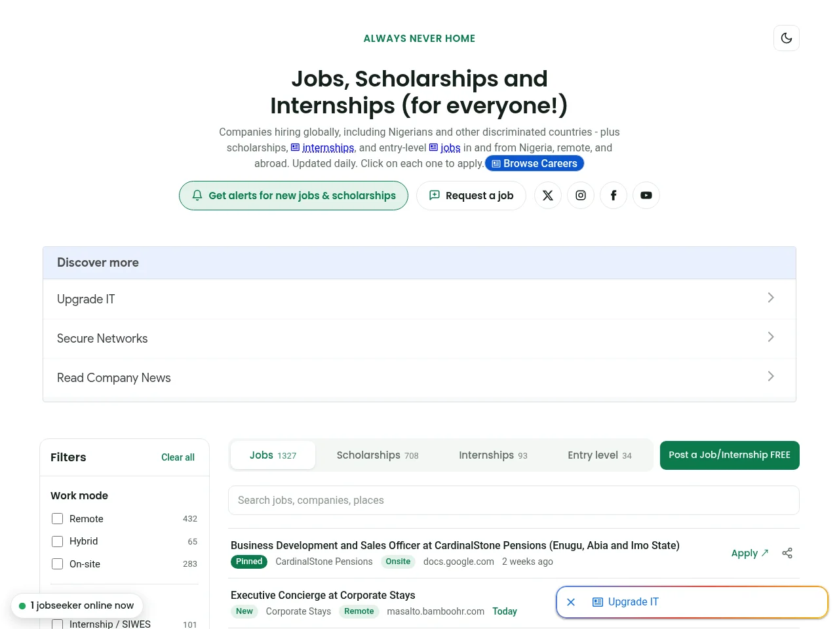
Task: Open the Instagram social link
Action: click(581, 195)
